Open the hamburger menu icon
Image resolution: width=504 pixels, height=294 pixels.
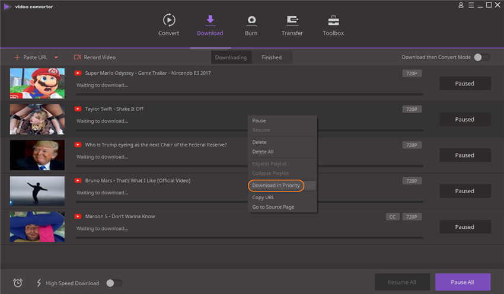coord(471,5)
